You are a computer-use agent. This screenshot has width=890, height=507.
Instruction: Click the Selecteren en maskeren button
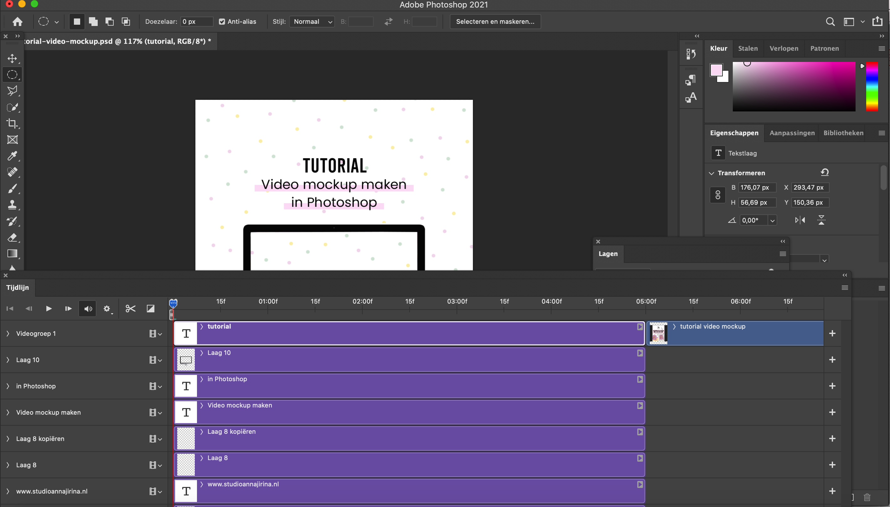coord(495,21)
